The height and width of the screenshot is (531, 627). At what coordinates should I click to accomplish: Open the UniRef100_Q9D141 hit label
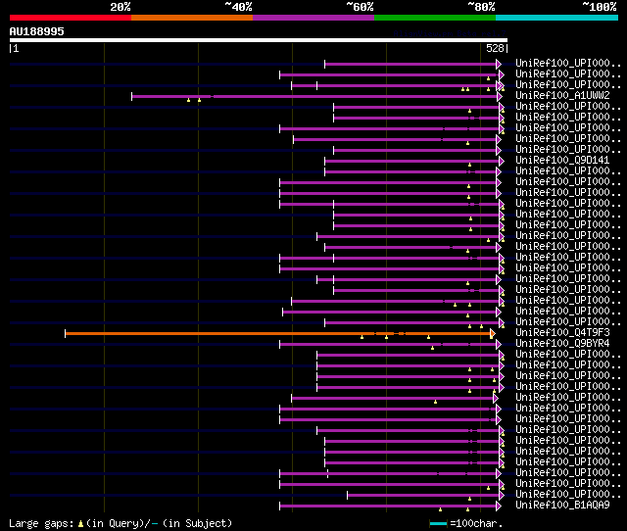(x=562, y=160)
